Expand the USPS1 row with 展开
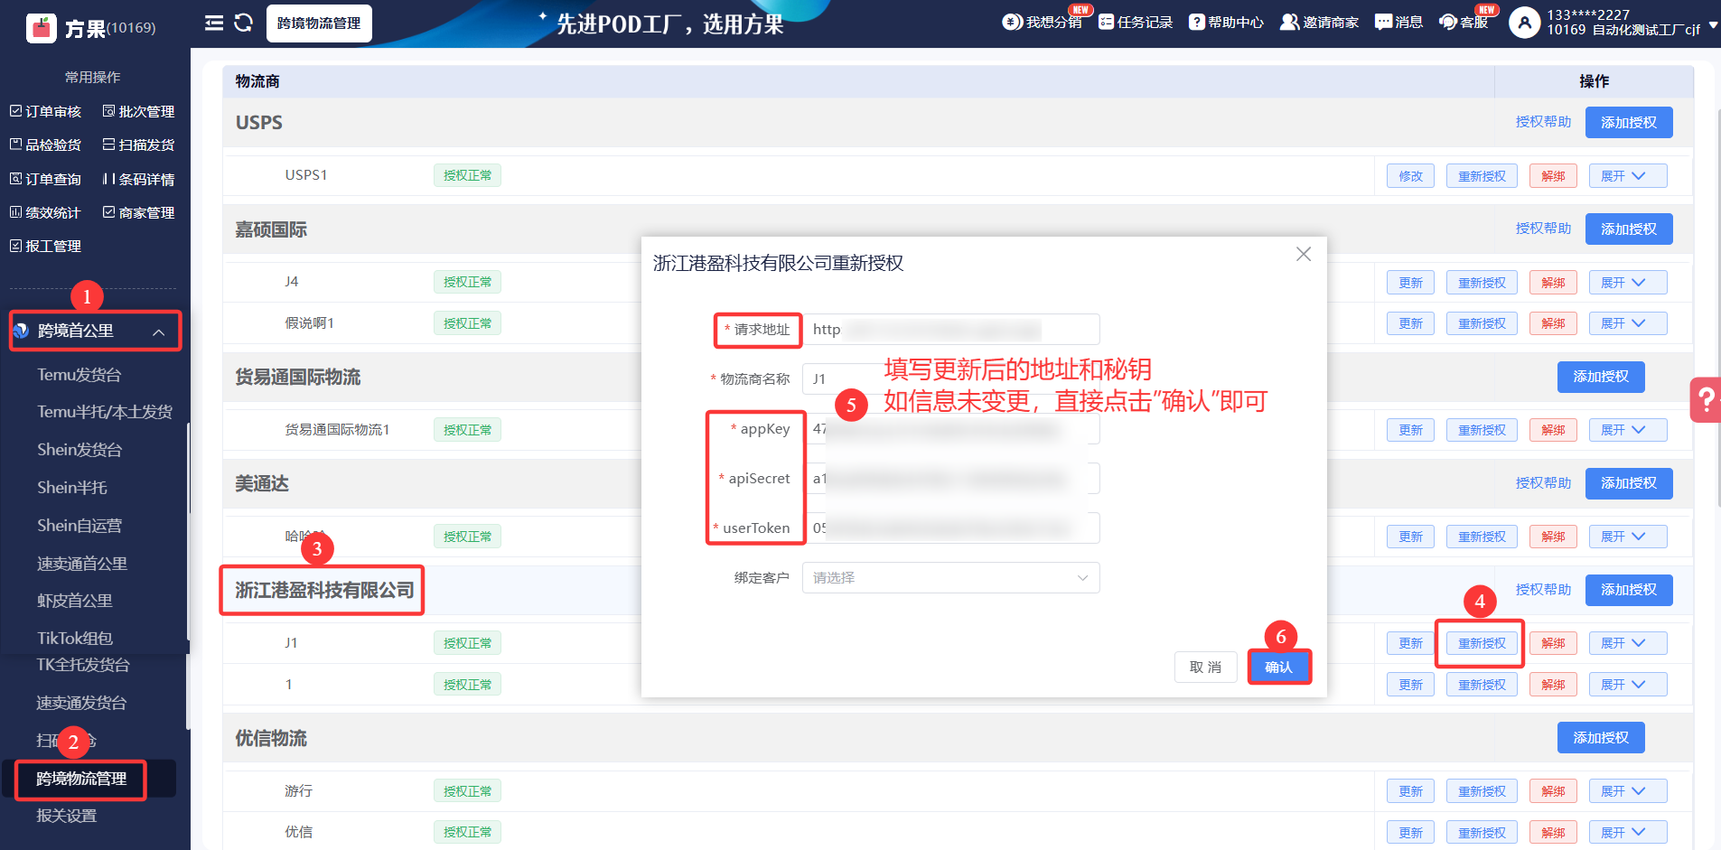Screen dimensions: 1721x850 [1628, 176]
